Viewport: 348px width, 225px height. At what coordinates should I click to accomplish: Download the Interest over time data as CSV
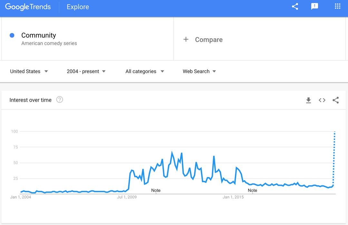coord(308,100)
